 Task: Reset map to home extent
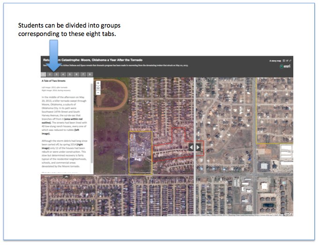click(x=98, y=87)
